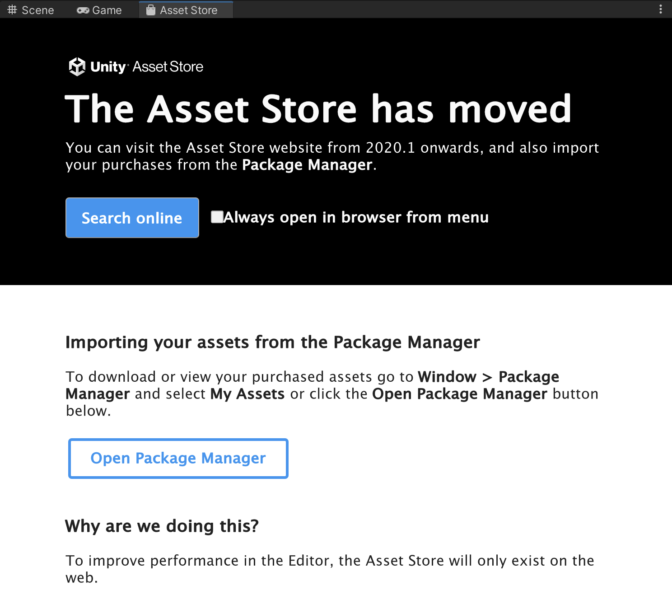Click "The Asset Store has moved" headline
Screen dimensions: 672x595
(x=318, y=109)
